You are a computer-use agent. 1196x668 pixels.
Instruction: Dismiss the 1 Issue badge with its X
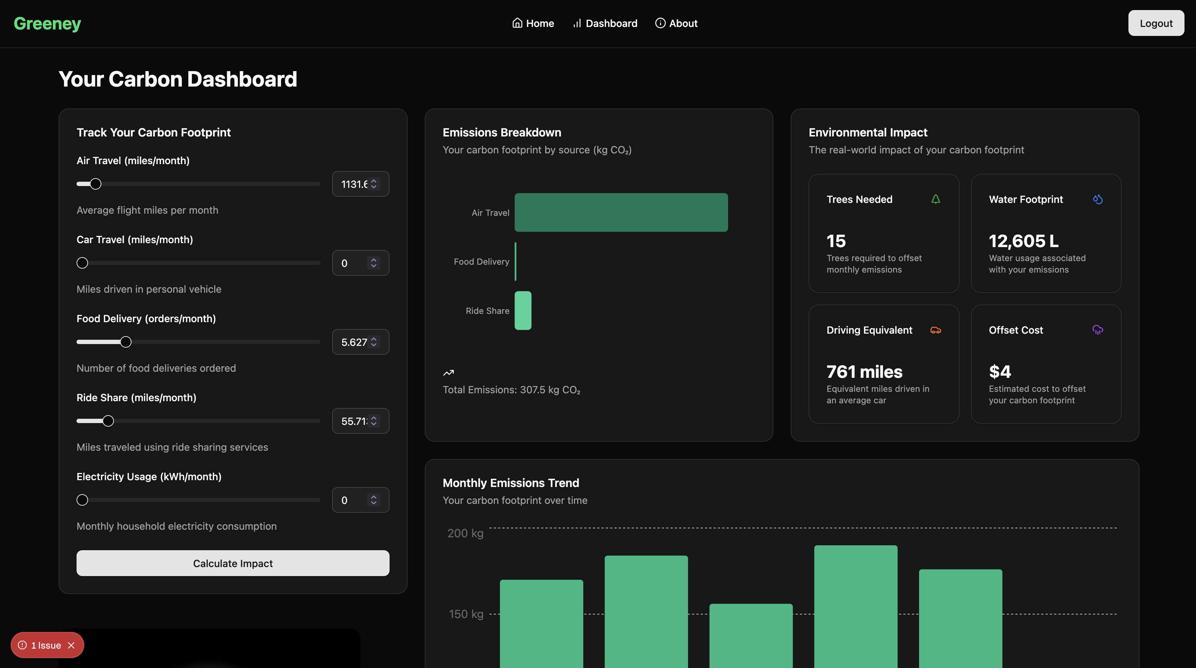pos(71,645)
